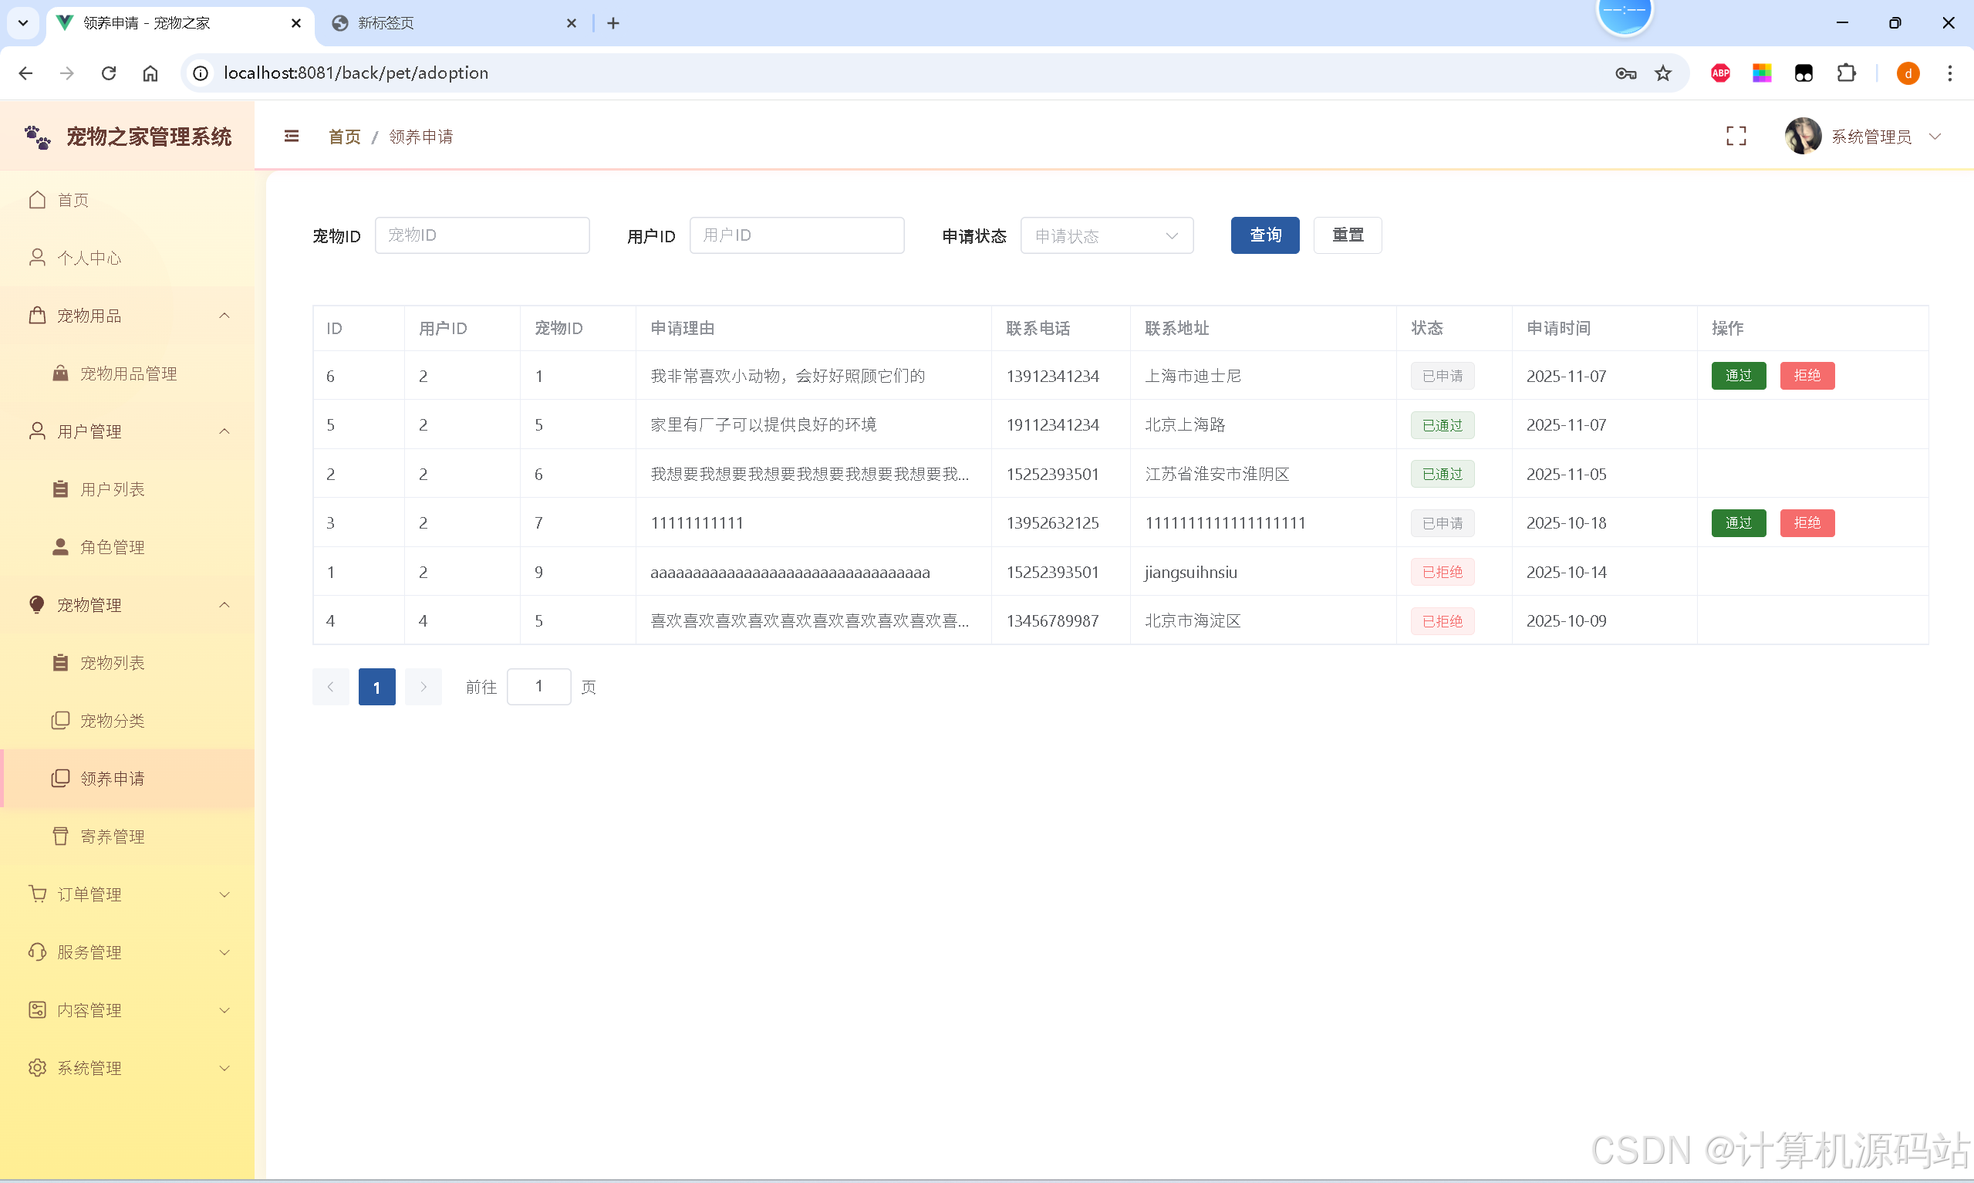1974x1183 pixels.
Task: Expand the 订单管理 sidebar group
Action: coord(127,894)
